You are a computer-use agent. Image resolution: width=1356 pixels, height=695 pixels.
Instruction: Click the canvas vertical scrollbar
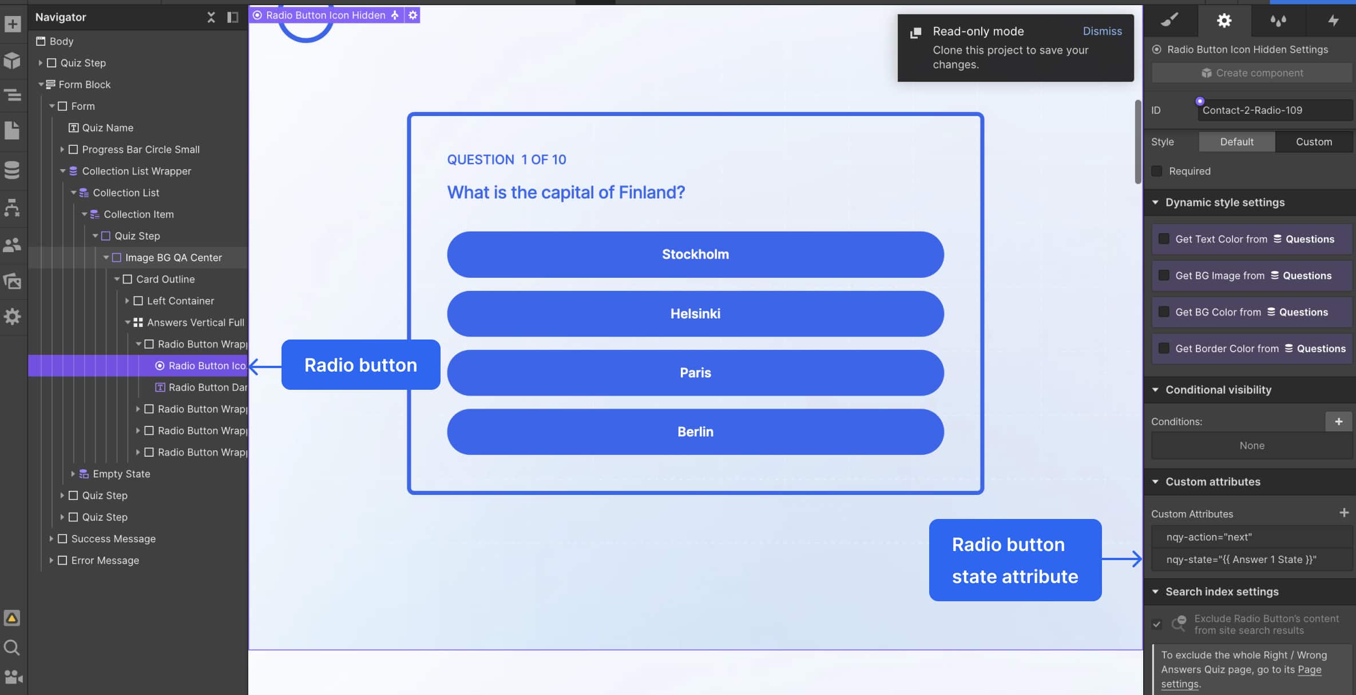[1138, 142]
